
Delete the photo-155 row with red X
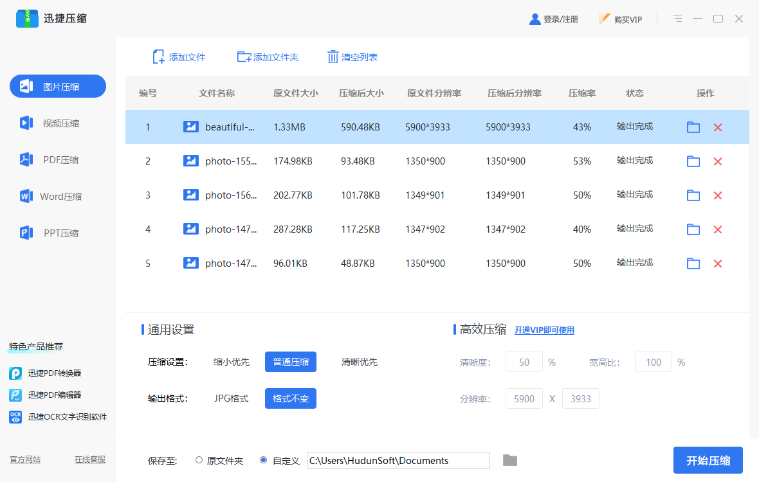coord(718,161)
